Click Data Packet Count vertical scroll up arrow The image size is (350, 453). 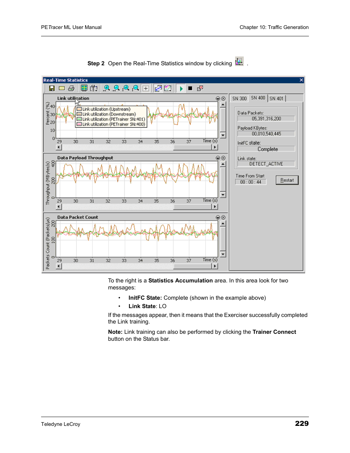[x=223, y=224]
